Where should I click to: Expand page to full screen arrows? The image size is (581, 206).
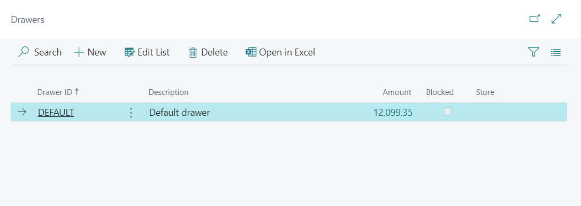(x=556, y=19)
